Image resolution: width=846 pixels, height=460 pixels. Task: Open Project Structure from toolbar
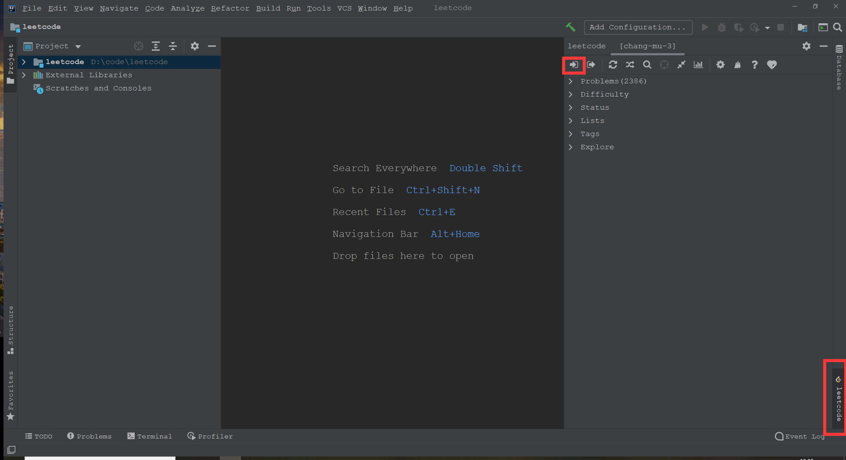pos(803,28)
